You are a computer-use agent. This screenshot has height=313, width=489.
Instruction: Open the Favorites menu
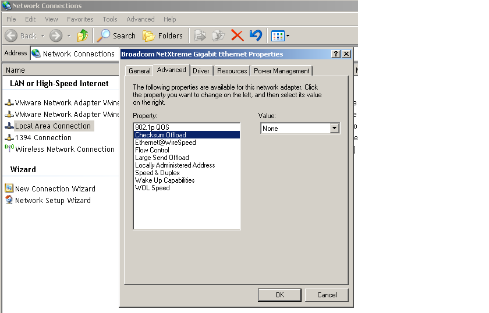(x=80, y=19)
